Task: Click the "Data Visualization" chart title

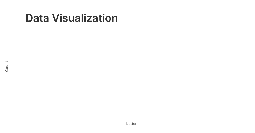Action: pos(72,18)
